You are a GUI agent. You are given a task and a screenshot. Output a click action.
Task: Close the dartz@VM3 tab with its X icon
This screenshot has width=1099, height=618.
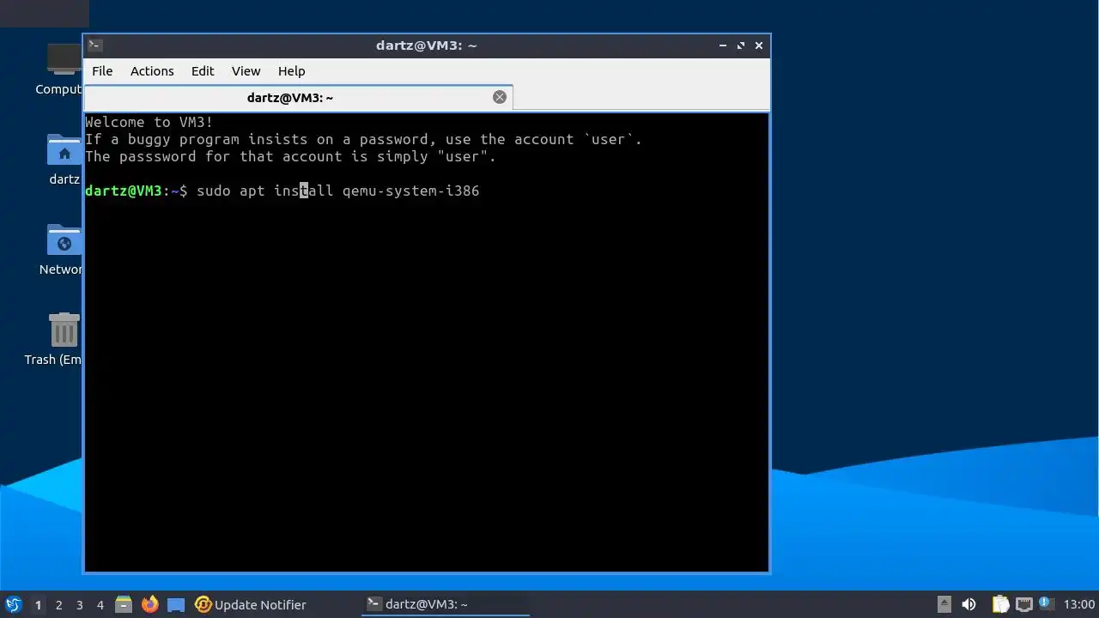(x=500, y=97)
